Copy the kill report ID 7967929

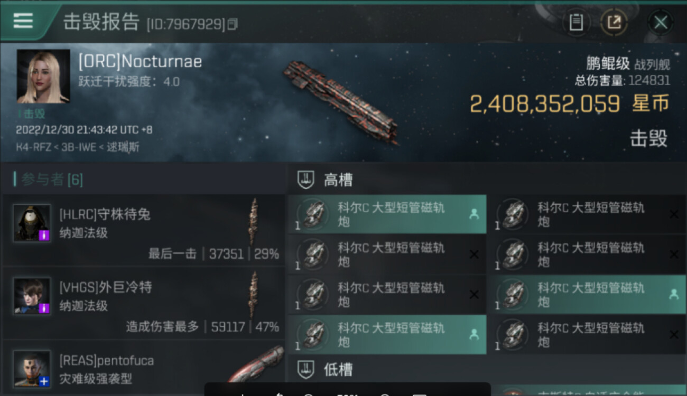point(233,24)
